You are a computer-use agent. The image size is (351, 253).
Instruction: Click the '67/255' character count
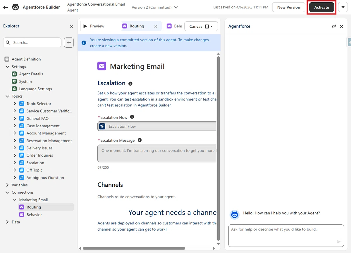click(103, 168)
